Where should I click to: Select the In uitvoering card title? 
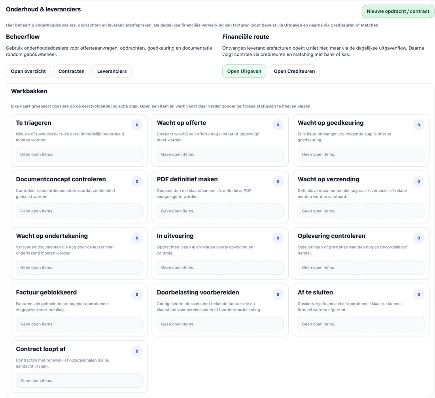(175, 236)
